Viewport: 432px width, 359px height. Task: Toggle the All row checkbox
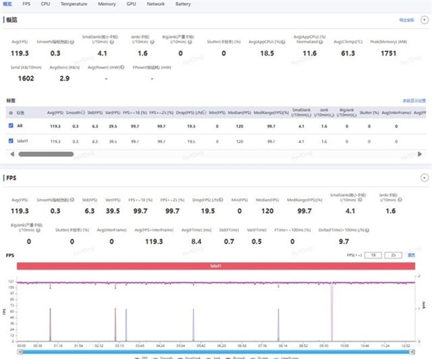[10, 124]
